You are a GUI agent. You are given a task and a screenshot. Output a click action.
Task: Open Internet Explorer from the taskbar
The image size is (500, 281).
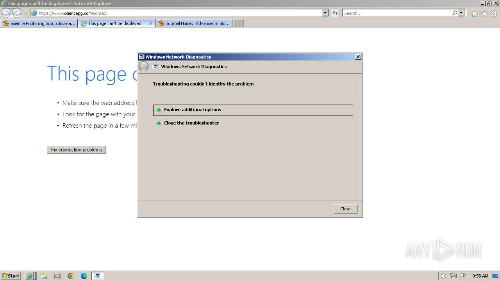30,276
